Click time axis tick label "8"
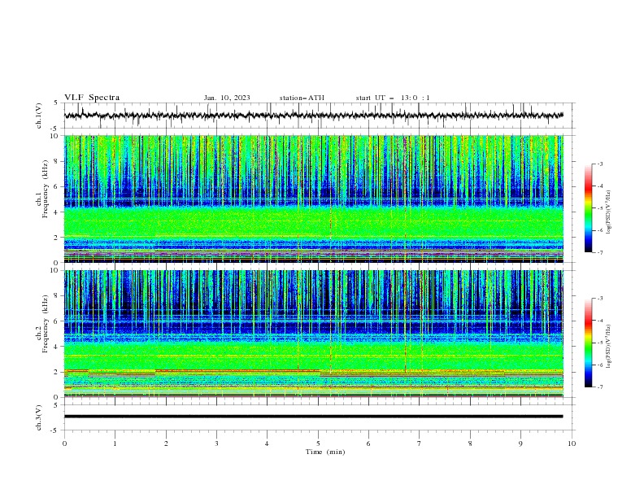 click(x=470, y=443)
